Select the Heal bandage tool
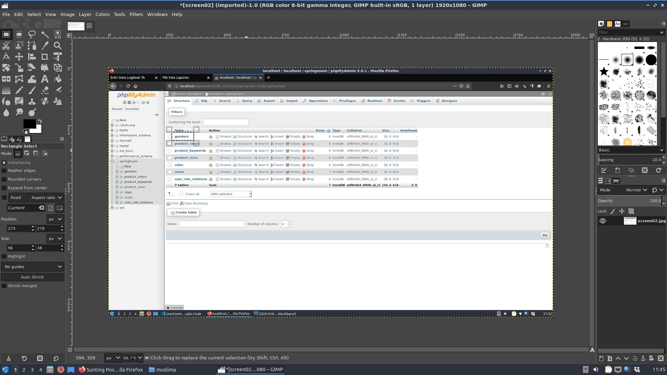This screenshot has width=667, height=375. pos(45,101)
